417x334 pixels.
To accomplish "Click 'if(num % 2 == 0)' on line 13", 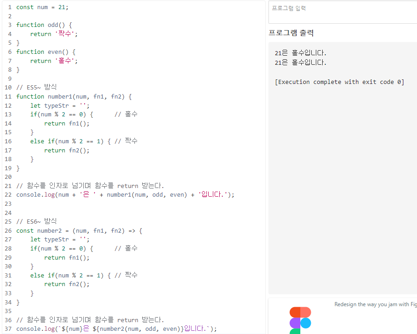I will [62, 115].
